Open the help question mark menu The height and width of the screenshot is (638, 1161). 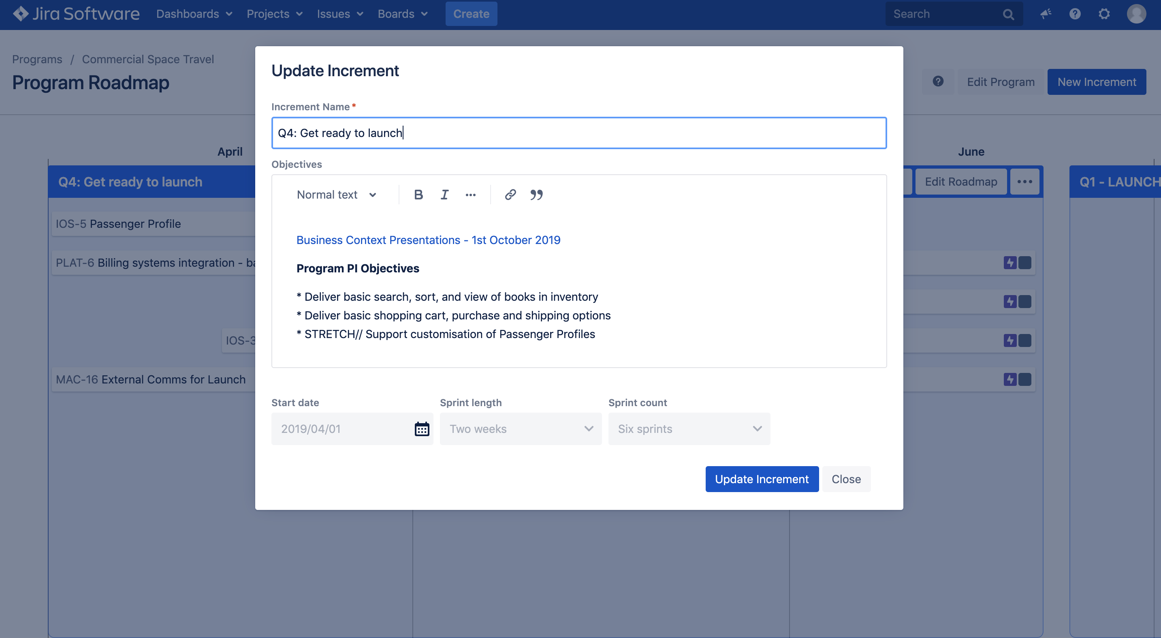1075,14
